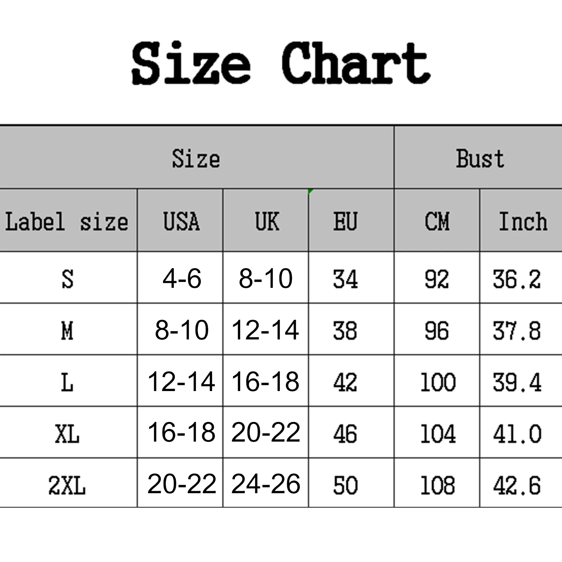The image size is (562, 562).
Task: Select the XL label size cell
Action: coord(67,434)
